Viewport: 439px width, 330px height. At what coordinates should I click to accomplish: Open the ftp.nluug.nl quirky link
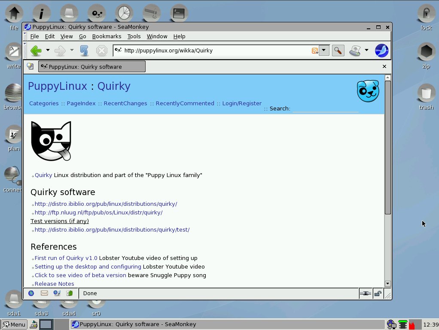click(x=98, y=213)
